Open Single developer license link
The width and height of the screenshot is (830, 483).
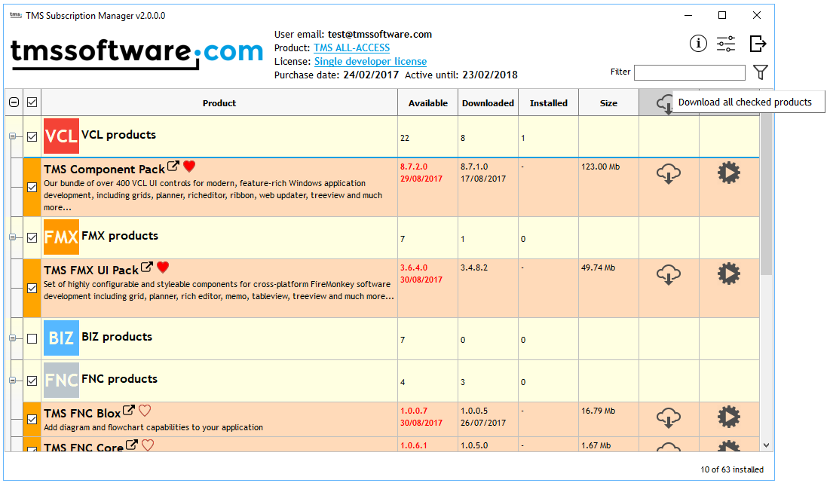point(370,62)
